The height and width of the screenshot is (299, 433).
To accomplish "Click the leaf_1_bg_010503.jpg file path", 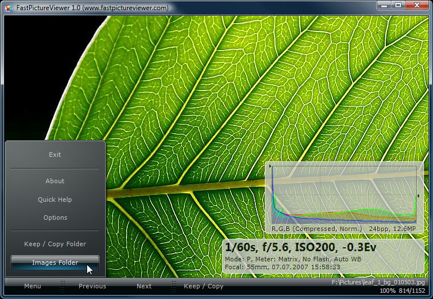I will (x=378, y=282).
